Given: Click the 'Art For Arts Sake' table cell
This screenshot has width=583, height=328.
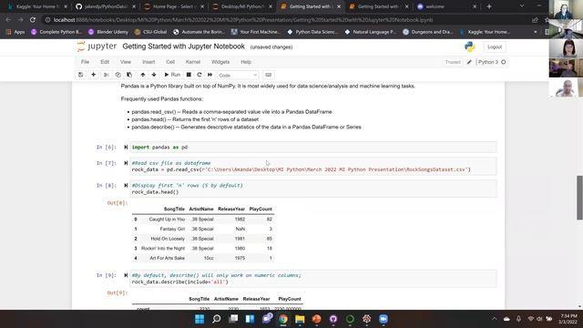Looking at the screenshot, I should (x=167, y=258).
